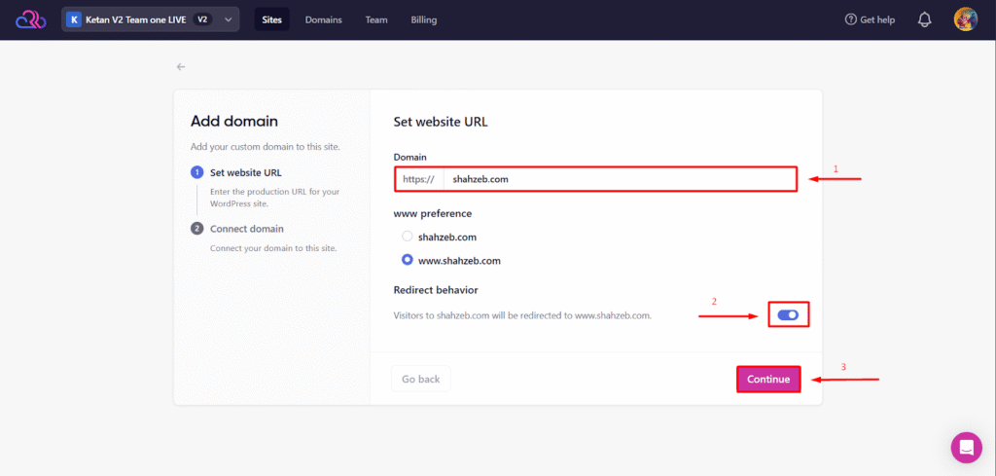Click the Go back button
996x476 pixels.
[420, 379]
